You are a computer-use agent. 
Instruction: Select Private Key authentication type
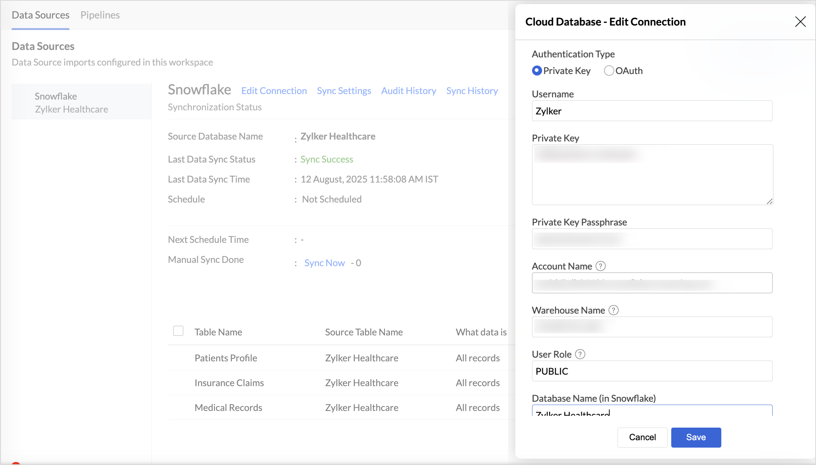pyautogui.click(x=537, y=71)
